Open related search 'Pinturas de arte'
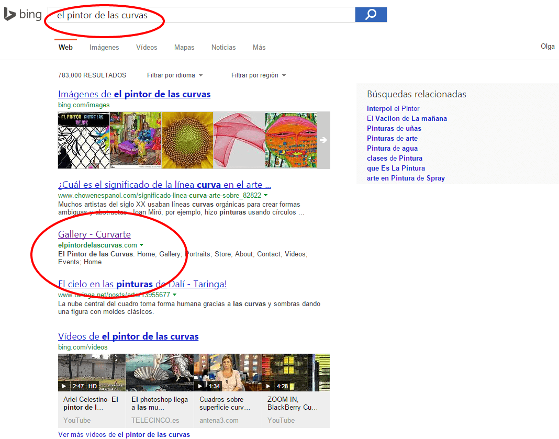 click(392, 138)
